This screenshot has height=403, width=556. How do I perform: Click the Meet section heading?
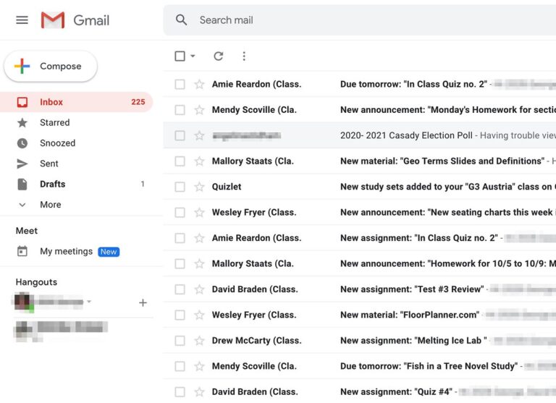tap(27, 231)
